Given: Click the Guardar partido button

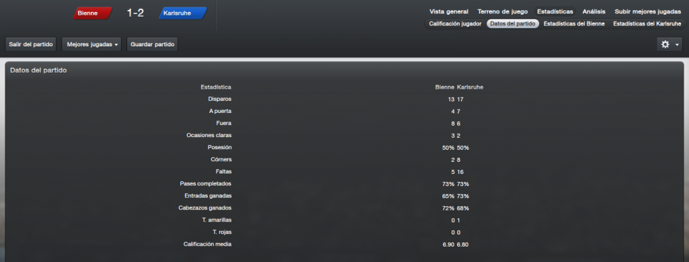Looking at the screenshot, I should coord(153,44).
